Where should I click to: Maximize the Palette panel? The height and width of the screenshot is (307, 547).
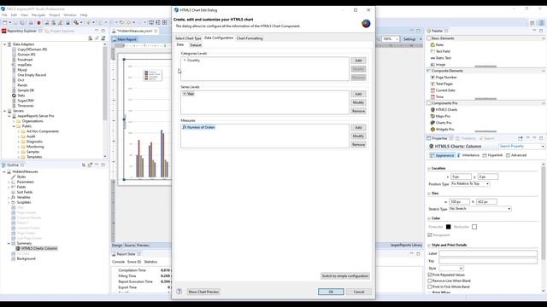pyautogui.click(x=541, y=31)
